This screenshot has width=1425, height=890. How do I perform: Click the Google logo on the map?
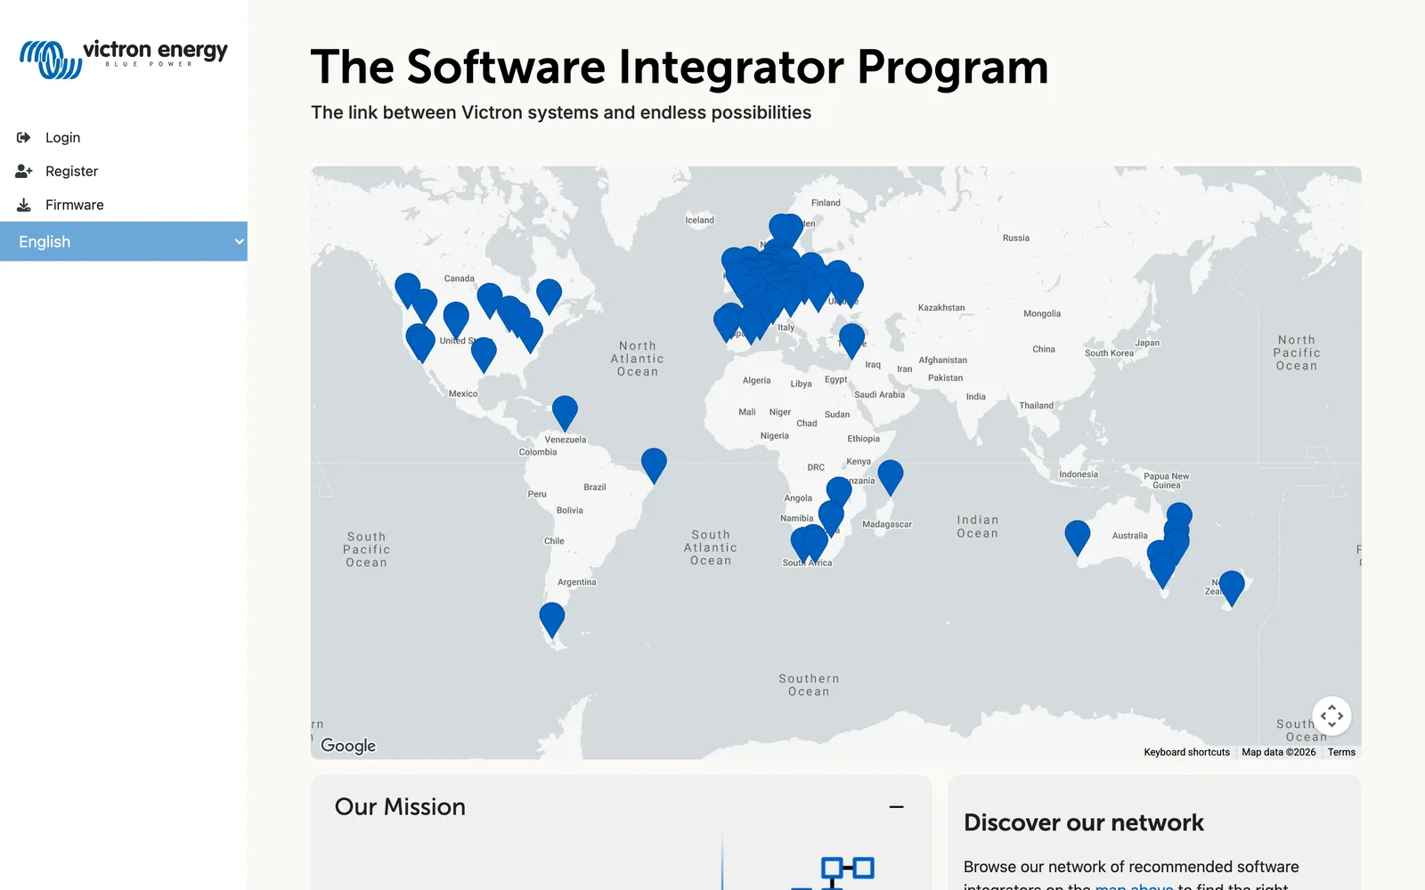(x=348, y=746)
